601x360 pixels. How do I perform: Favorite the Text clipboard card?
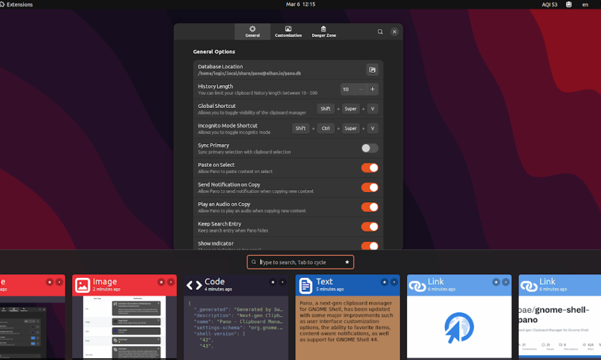[385, 282]
